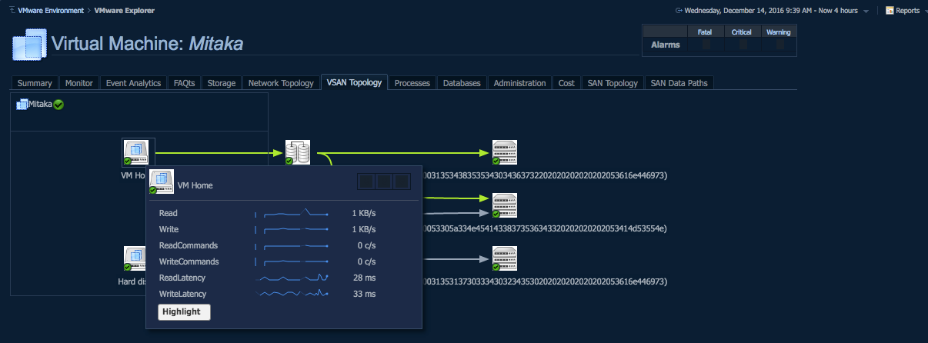
Task: Select the Storage tab
Action: tap(222, 83)
